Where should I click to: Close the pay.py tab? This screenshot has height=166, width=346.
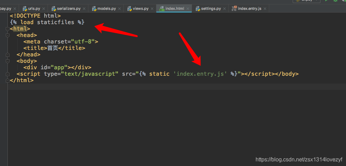pos(15,9)
